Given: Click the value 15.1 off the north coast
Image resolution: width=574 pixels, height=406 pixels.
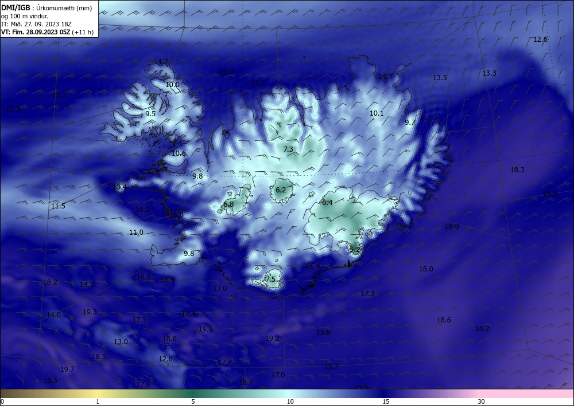Looking at the screenshot, I should [x=258, y=83].
